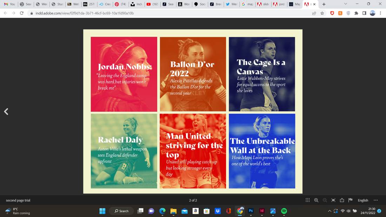Open the viewer's more options ellipsis
Screen dimensions: 386x217
coord(376,200)
